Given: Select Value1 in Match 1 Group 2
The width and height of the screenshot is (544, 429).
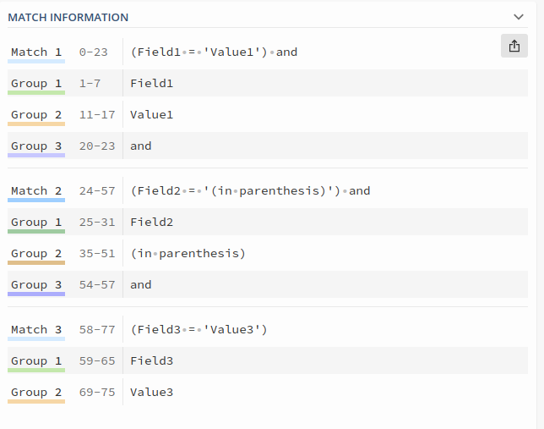Looking at the screenshot, I should 151,115.
